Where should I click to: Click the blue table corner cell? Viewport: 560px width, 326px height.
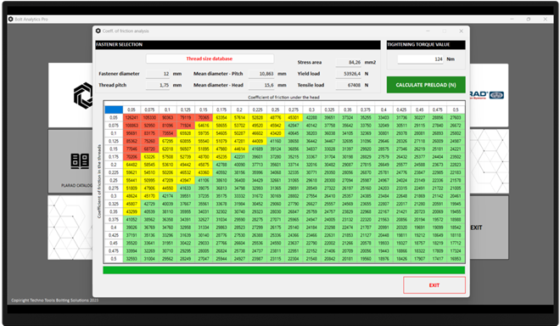tap(114, 110)
